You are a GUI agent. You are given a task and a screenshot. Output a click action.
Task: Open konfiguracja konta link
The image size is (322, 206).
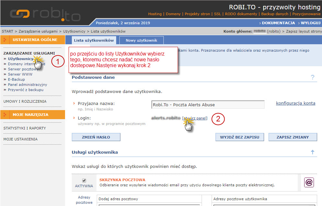(x=295, y=103)
